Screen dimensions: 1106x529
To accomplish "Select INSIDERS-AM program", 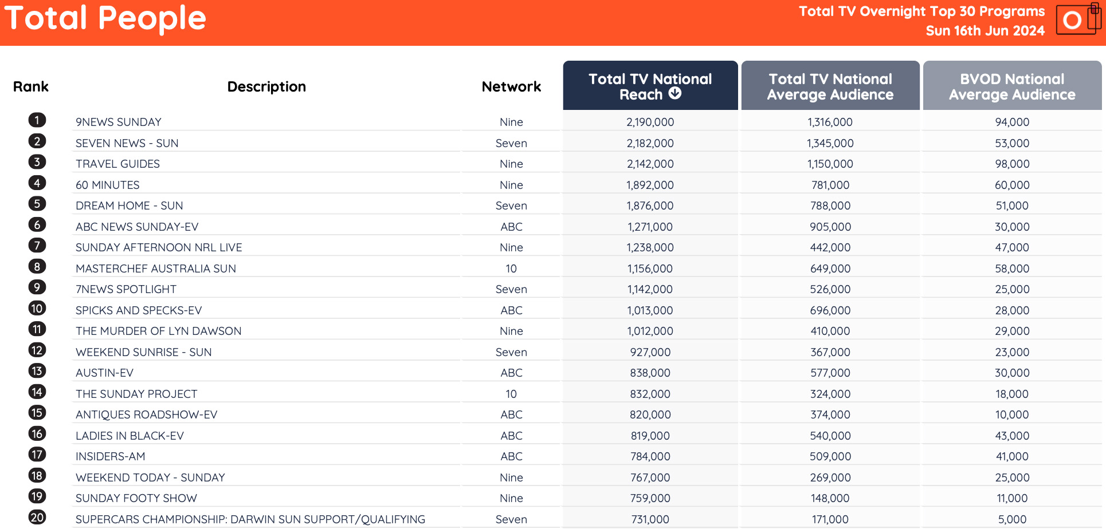I will tap(111, 456).
